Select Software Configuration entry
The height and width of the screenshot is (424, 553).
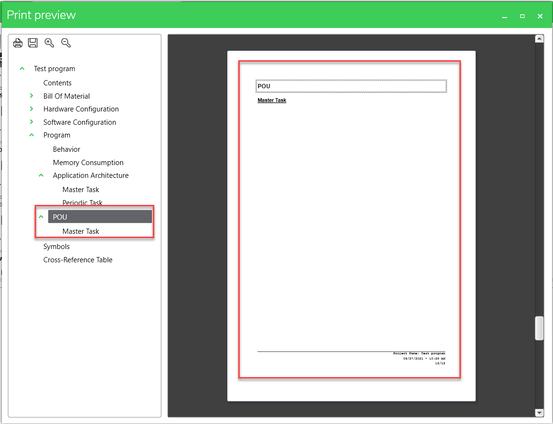click(x=80, y=122)
